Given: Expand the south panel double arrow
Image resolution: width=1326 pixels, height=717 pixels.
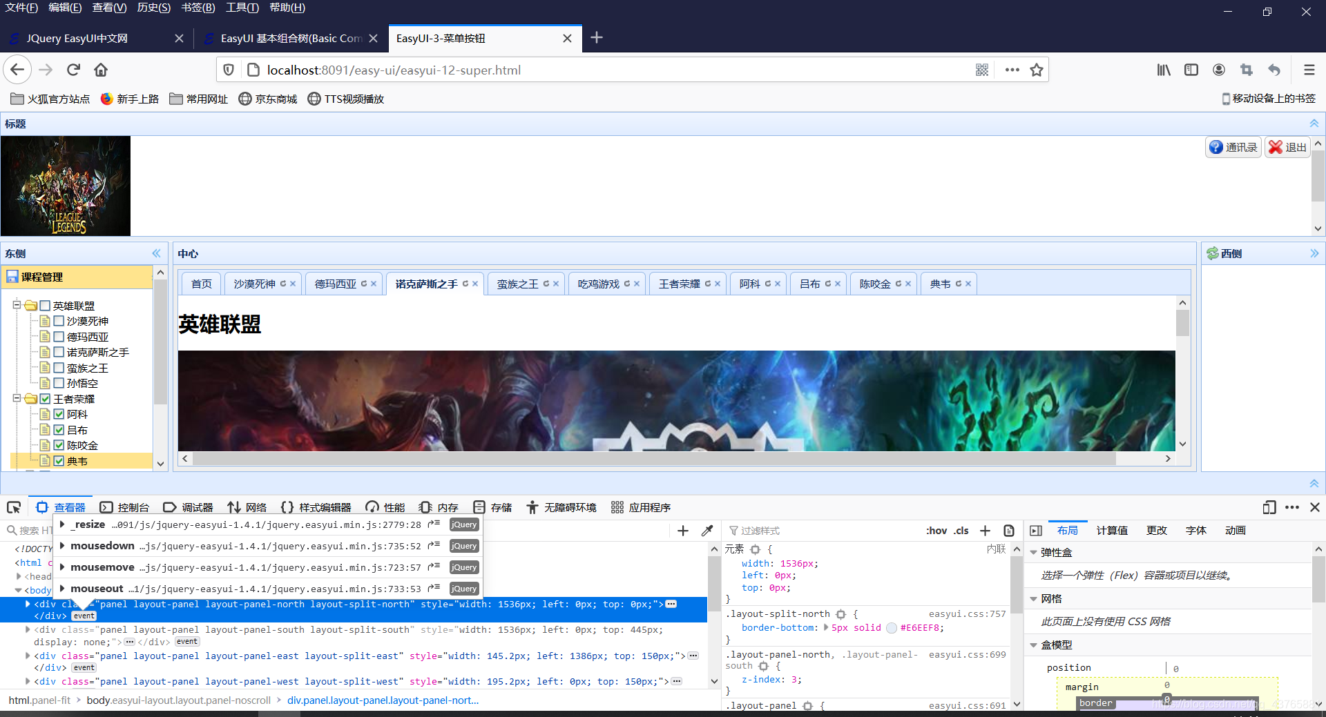Looking at the screenshot, I should 1314,484.
